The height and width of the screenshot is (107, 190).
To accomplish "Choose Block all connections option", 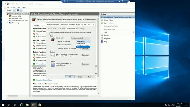I will click(x=83, y=45).
